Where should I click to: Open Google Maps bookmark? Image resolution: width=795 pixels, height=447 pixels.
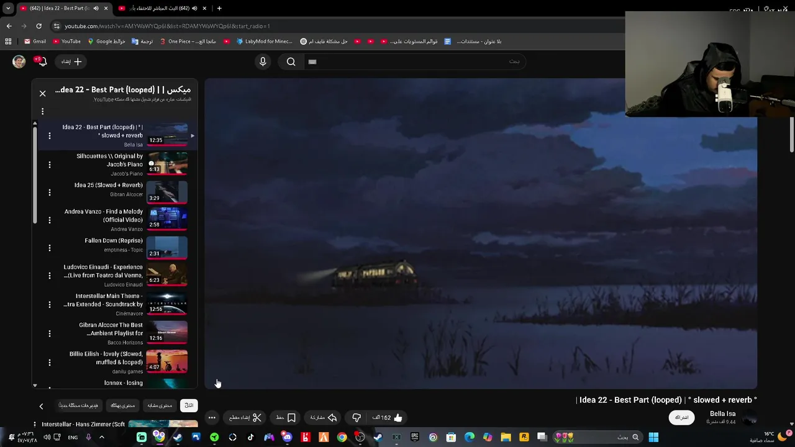click(x=106, y=42)
